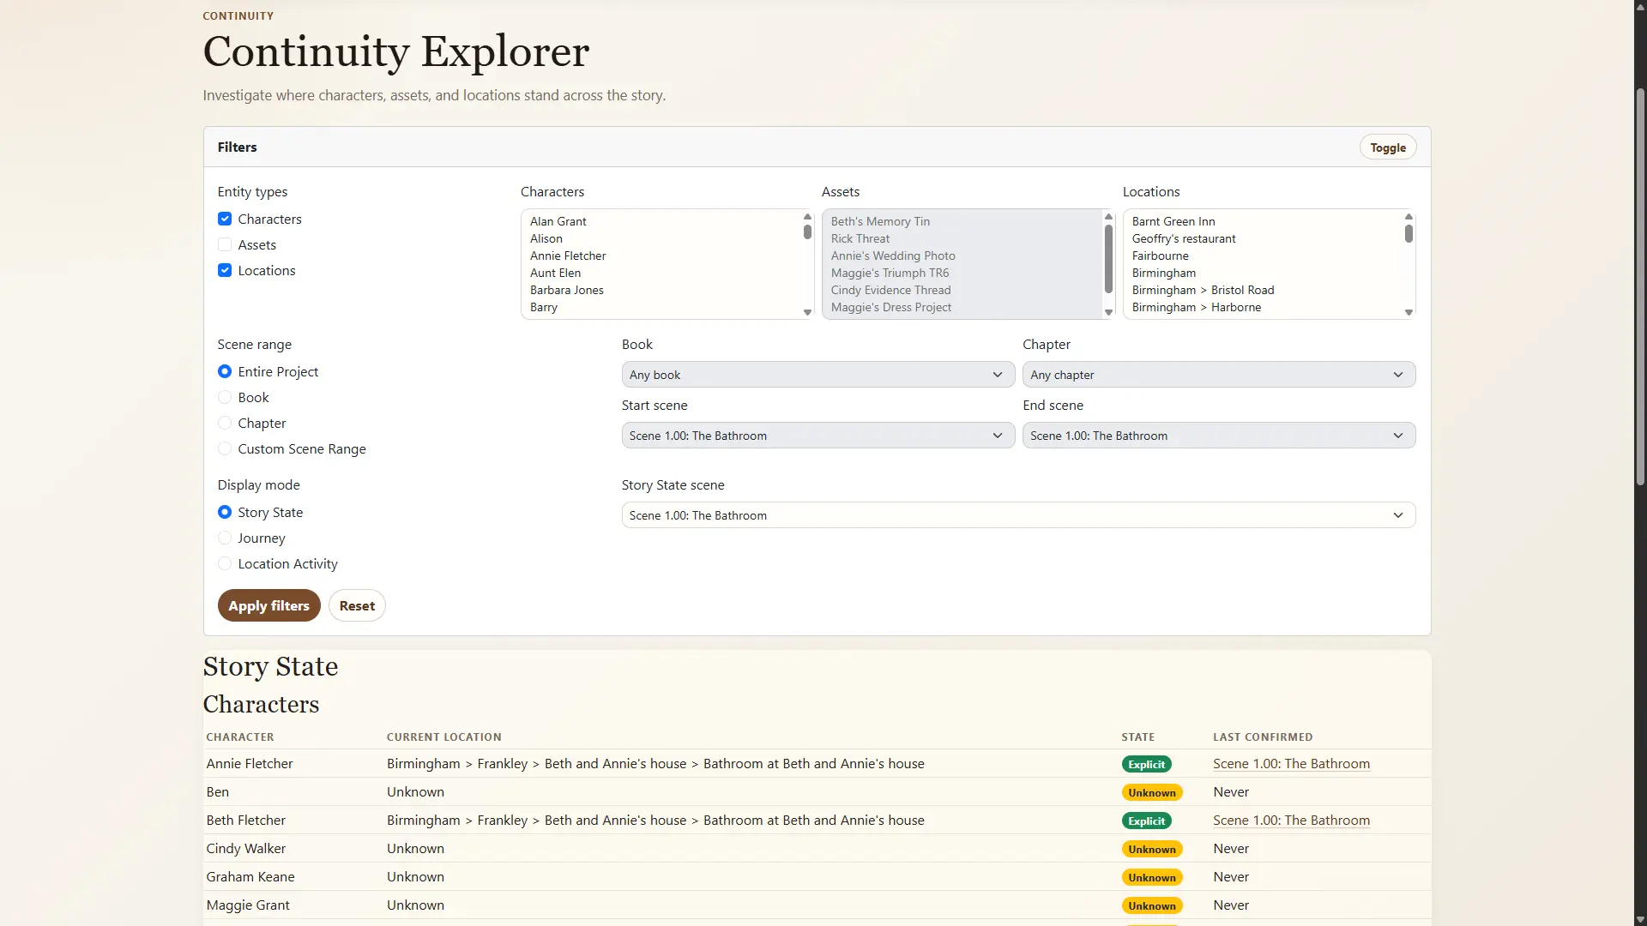Click up arrow of Locations list scrollbar
This screenshot has height=926, width=1647.
tap(1409, 216)
